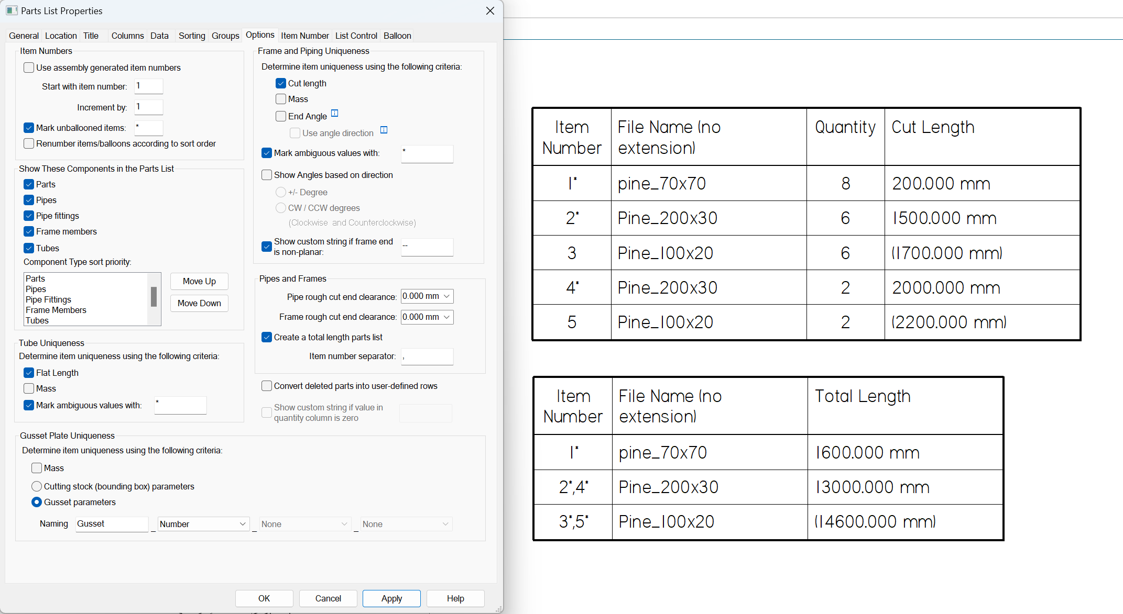1123x614 pixels.
Task: Select Cutting stock bounding box parameters option
Action: tap(37, 486)
